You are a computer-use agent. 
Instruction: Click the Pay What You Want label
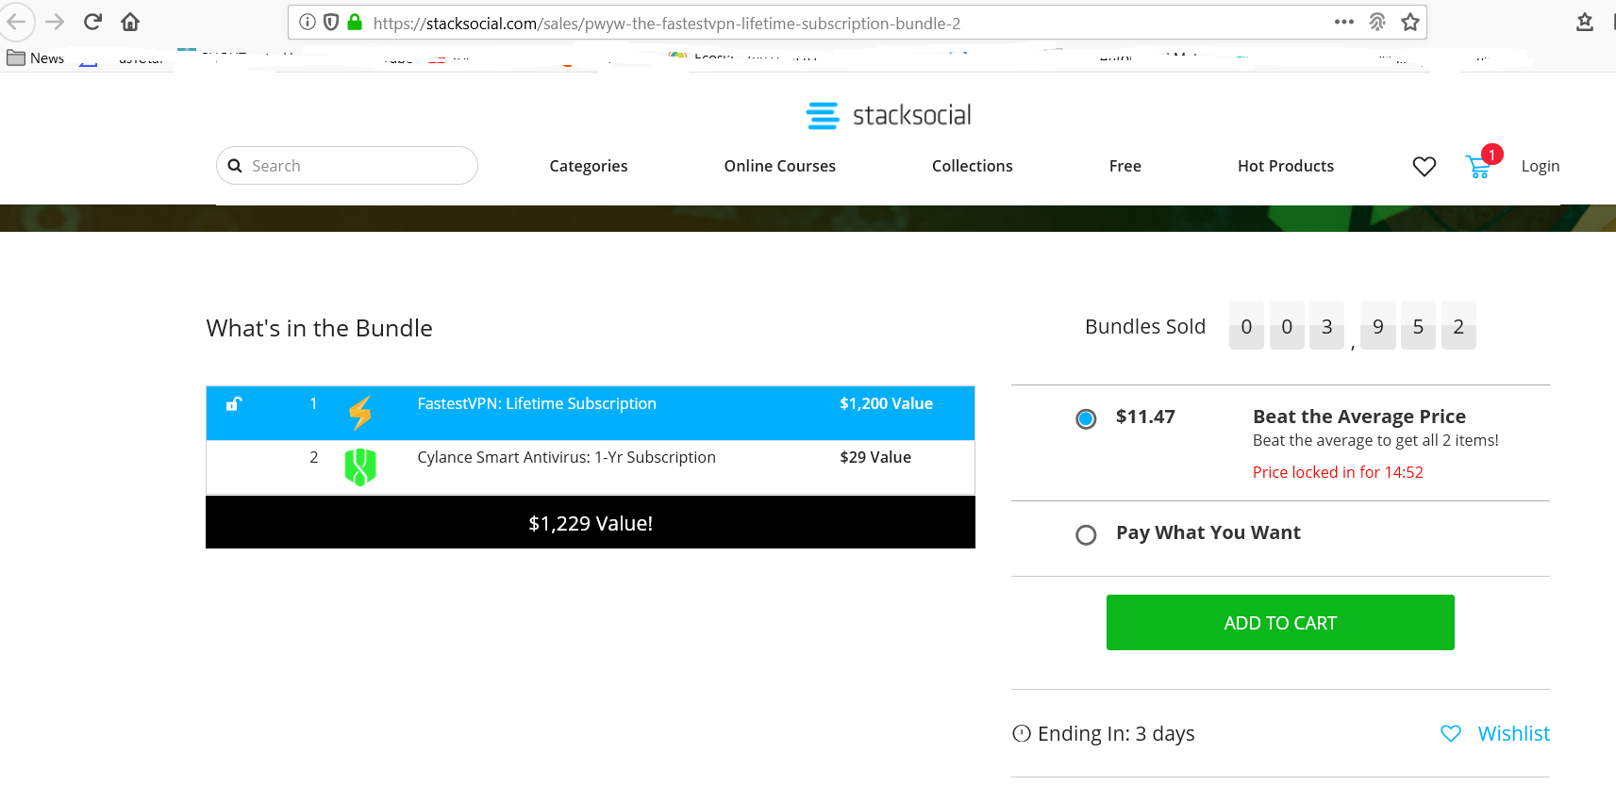[x=1208, y=532]
